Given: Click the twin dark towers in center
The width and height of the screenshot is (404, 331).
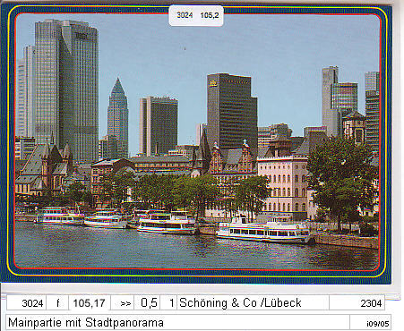Looking at the screenshot, I should pos(159,125).
